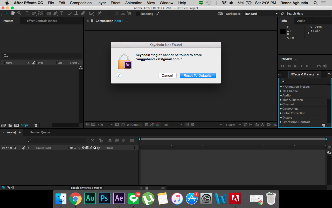Open the Effect menu

point(115,3)
